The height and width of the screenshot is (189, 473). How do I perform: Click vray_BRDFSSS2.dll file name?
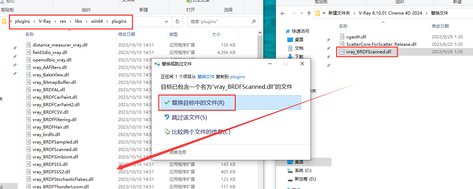pos(51,172)
